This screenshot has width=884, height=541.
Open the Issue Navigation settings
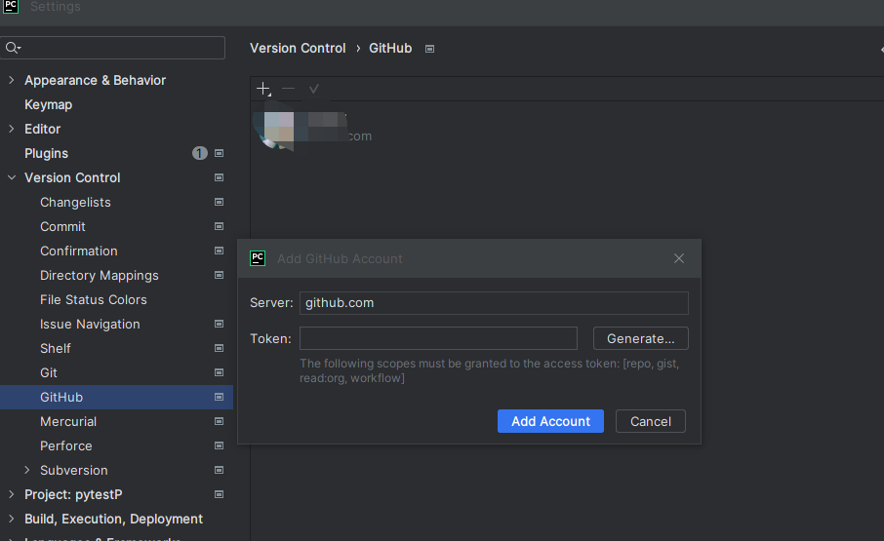90,324
